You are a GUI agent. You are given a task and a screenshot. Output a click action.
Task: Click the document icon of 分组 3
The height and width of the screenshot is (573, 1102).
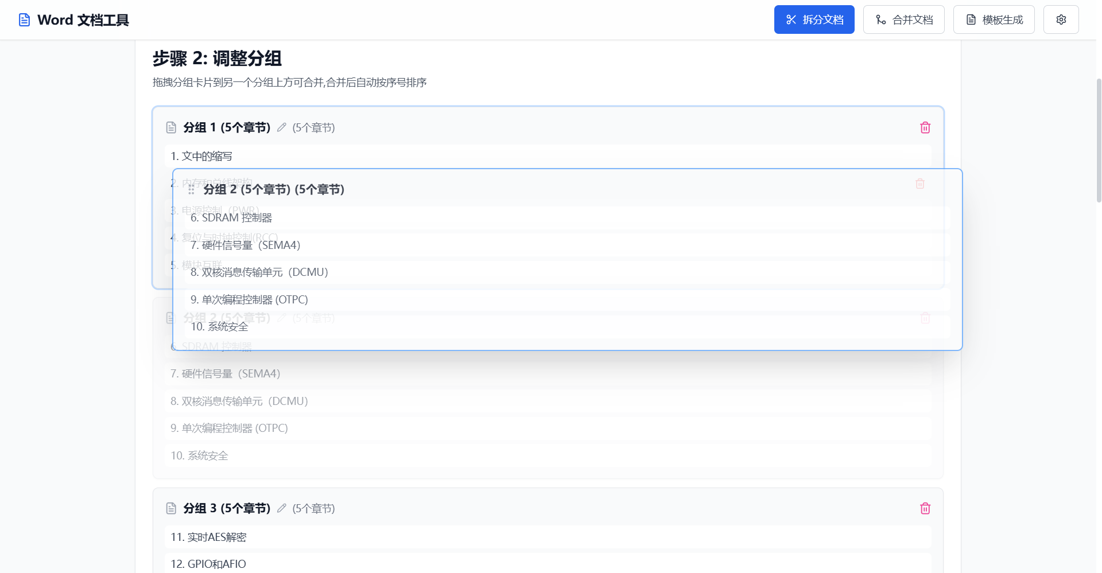click(x=171, y=508)
